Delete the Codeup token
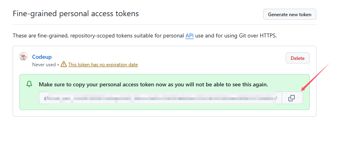Viewport: 360px width, 149px height. 297,58
